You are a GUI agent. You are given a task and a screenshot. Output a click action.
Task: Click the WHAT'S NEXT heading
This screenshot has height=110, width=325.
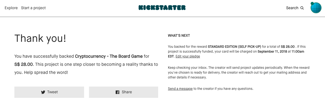click(x=179, y=36)
